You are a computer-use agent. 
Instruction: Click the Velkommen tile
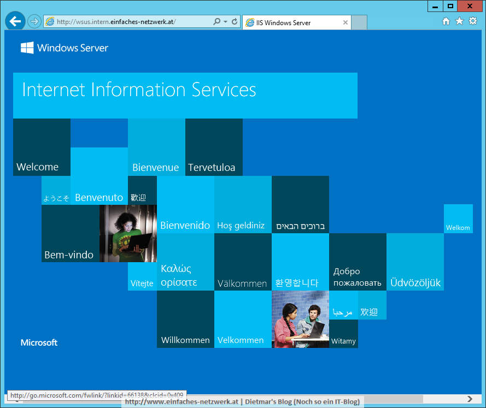pyautogui.click(x=243, y=319)
